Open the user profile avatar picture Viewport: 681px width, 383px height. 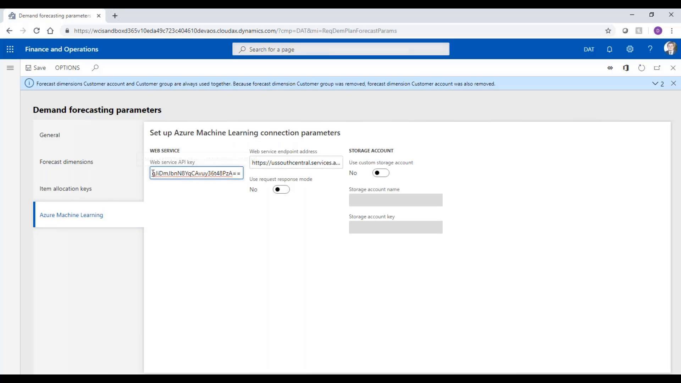tap(671, 49)
